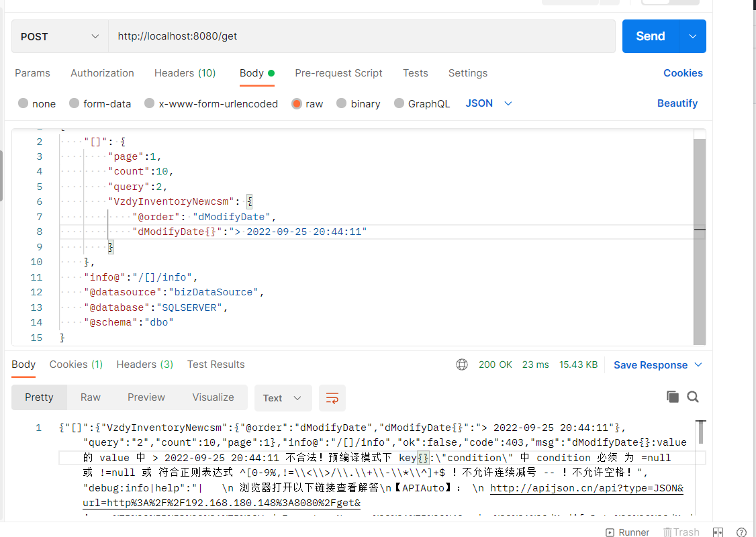This screenshot has height=537, width=756.
Task: Click the request body editor vertical scrollbar
Action: pyautogui.click(x=699, y=240)
